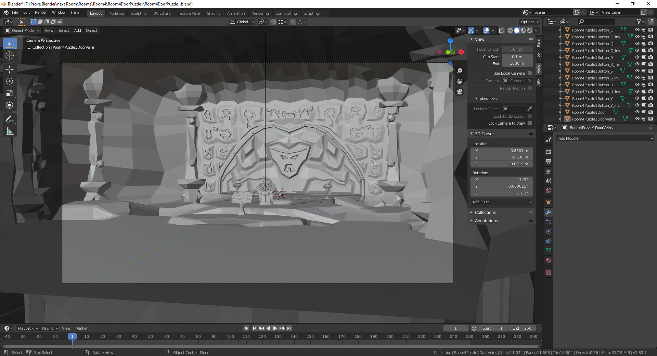
Task: Toggle the camera view icon
Action: (x=460, y=92)
